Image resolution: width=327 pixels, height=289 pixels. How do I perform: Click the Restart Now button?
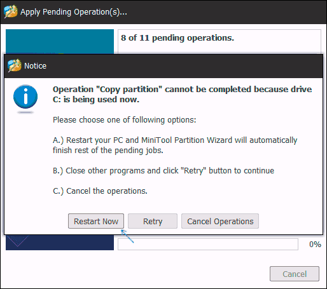coord(96,221)
